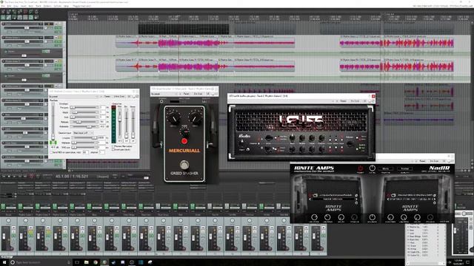This screenshot has height=266, width=474.
Task: Toggle the NadIR window bypass checkbox
Action: 452,161
